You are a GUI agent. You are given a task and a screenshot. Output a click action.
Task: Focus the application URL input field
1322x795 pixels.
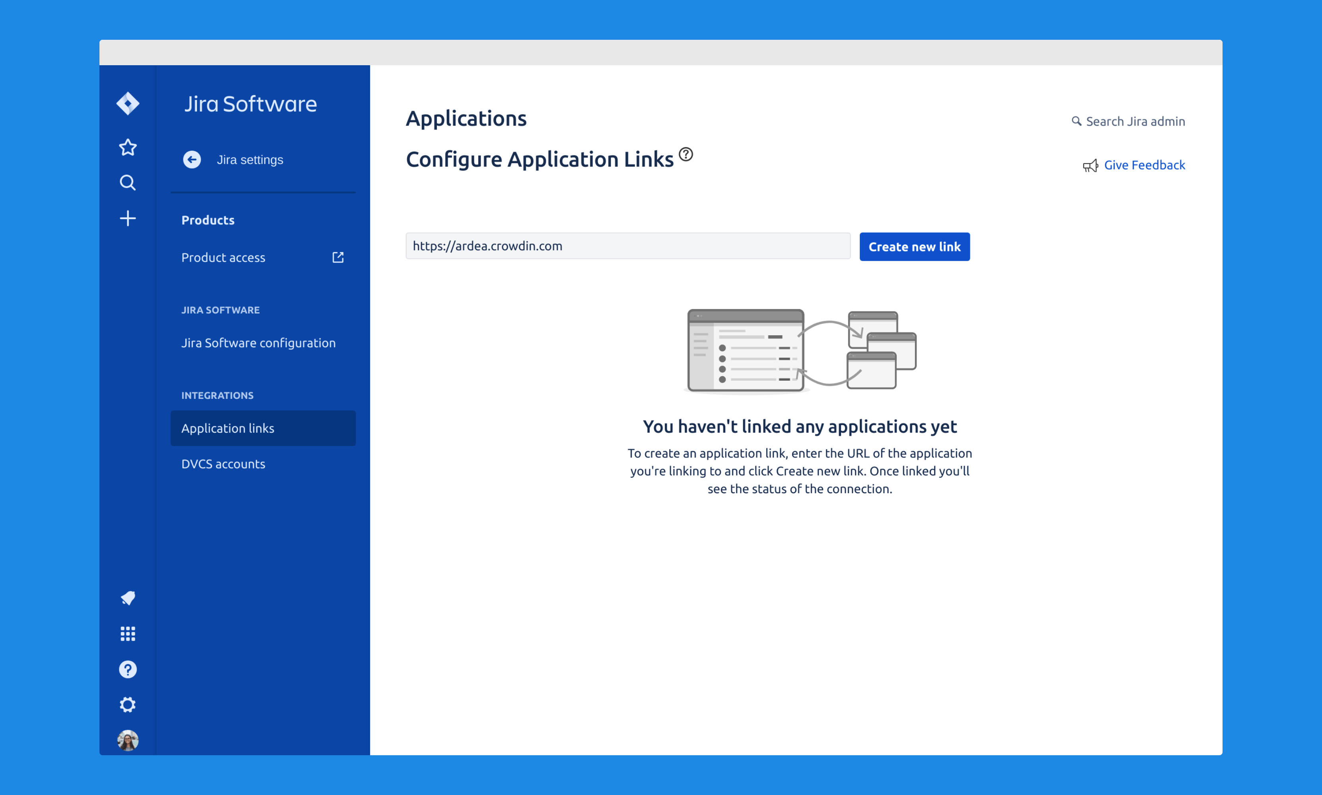coord(627,246)
